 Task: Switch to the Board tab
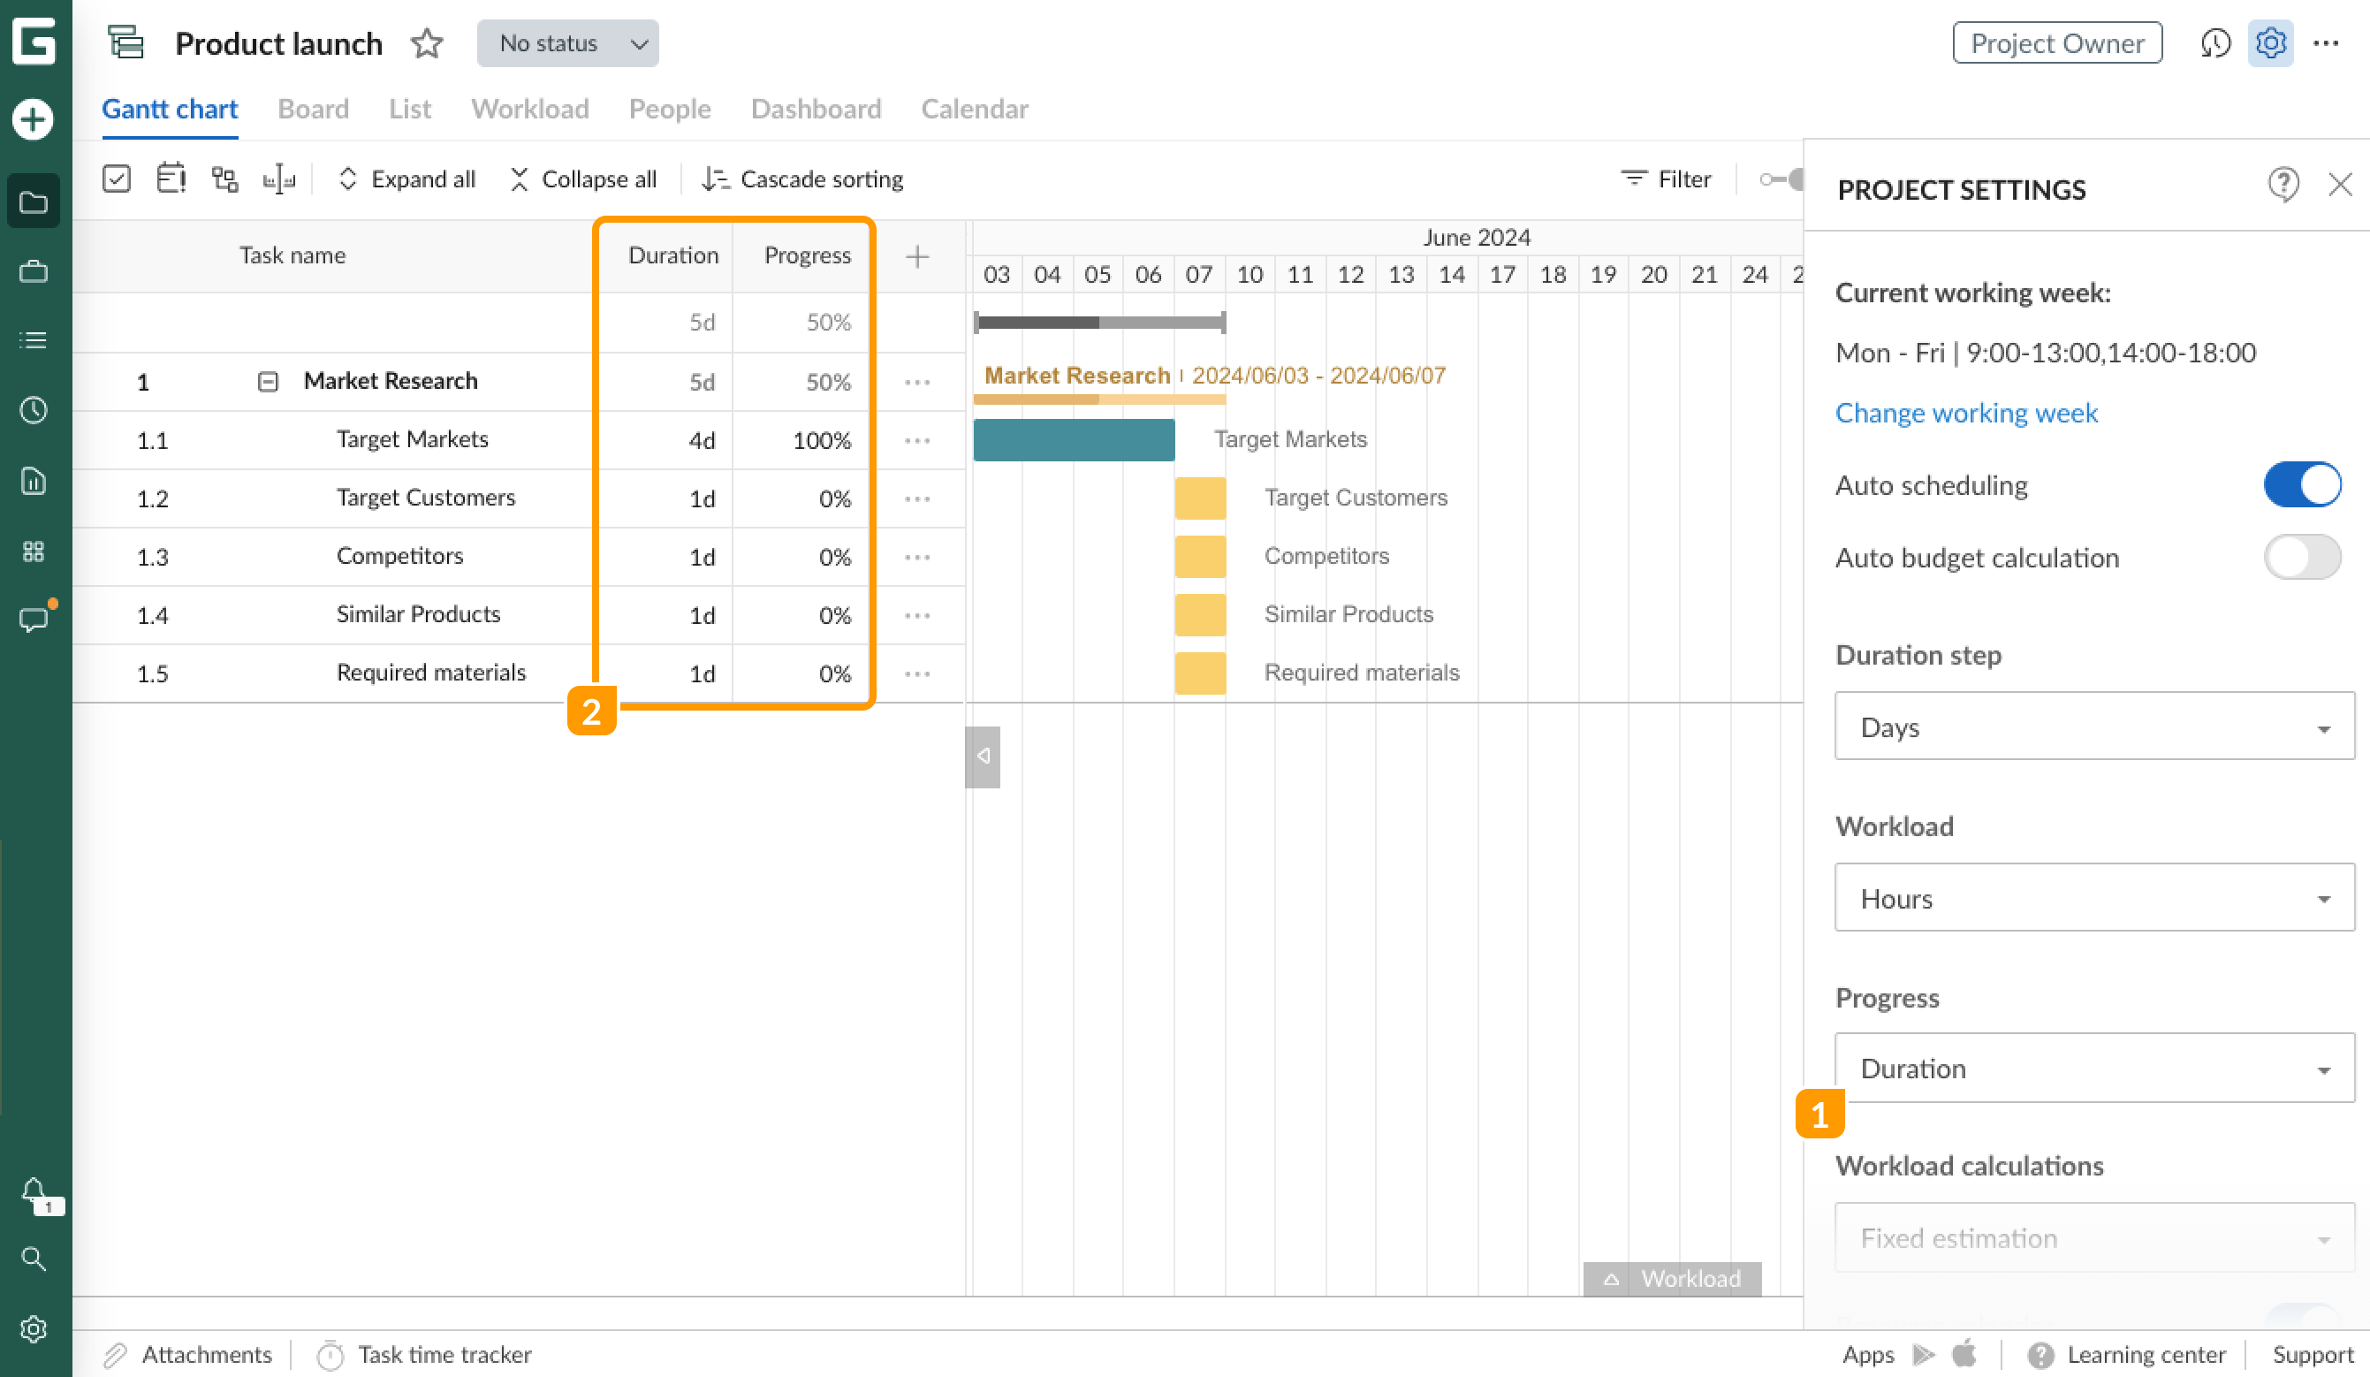pos(313,109)
